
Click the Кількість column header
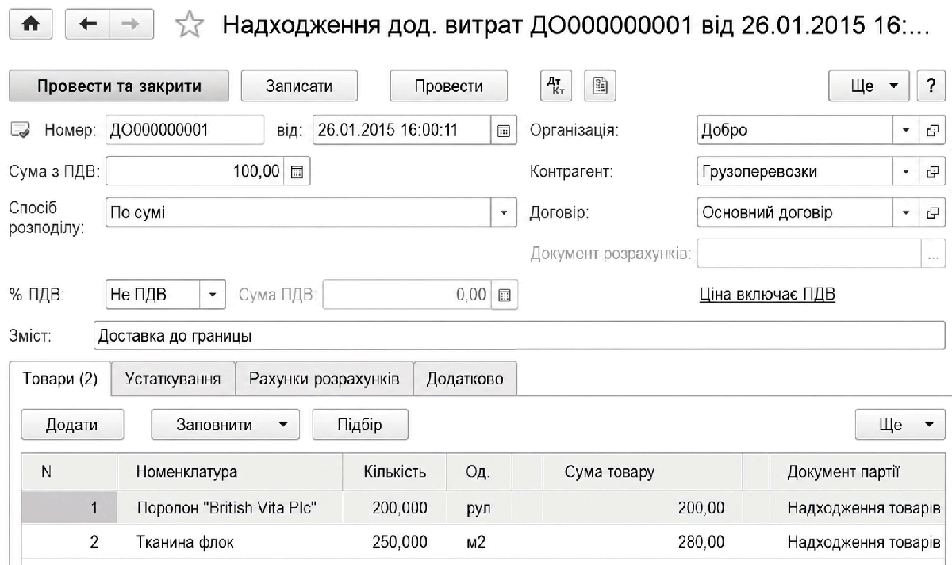click(394, 473)
